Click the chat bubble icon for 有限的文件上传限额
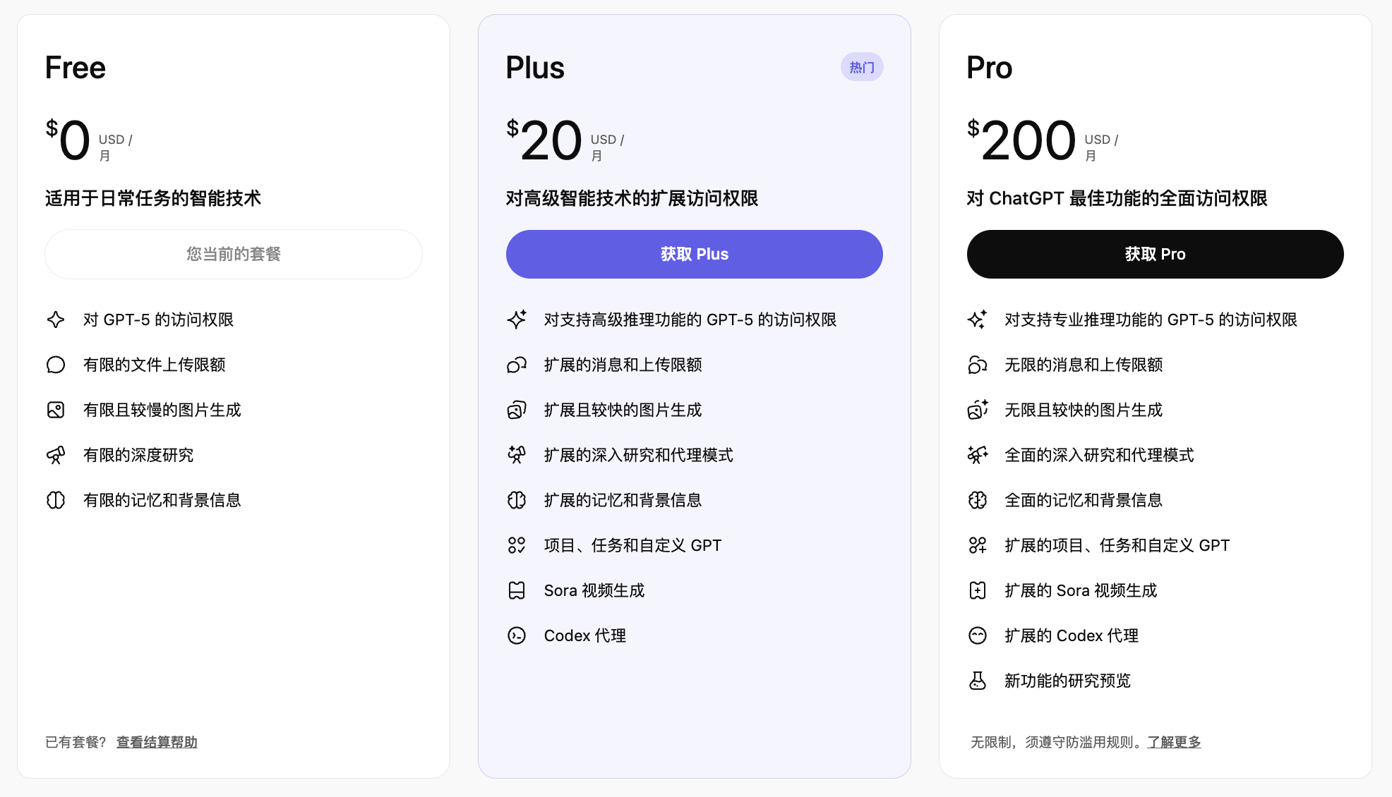Image resolution: width=1392 pixels, height=797 pixels. 56,365
